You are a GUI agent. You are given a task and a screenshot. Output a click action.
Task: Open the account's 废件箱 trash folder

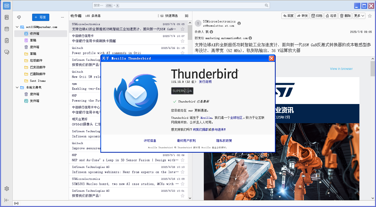(41, 47)
